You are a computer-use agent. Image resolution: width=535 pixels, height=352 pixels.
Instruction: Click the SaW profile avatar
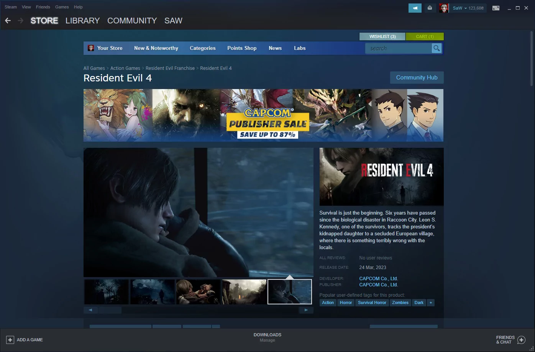click(444, 8)
